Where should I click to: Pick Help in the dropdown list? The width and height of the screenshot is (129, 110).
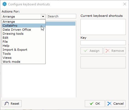pyautogui.click(x=23, y=46)
